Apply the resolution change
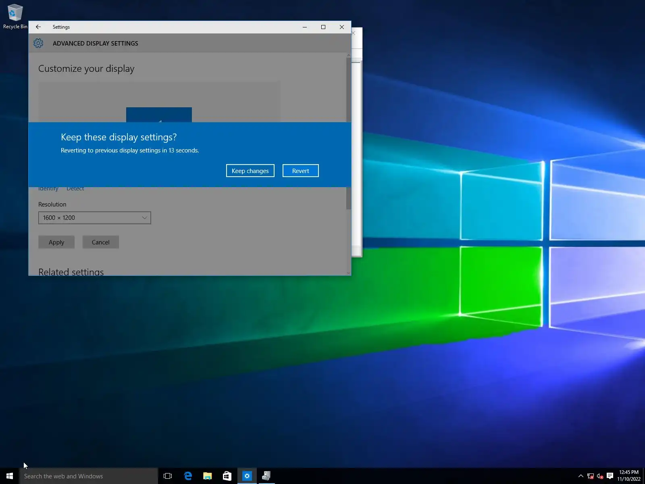The height and width of the screenshot is (484, 645). point(56,242)
